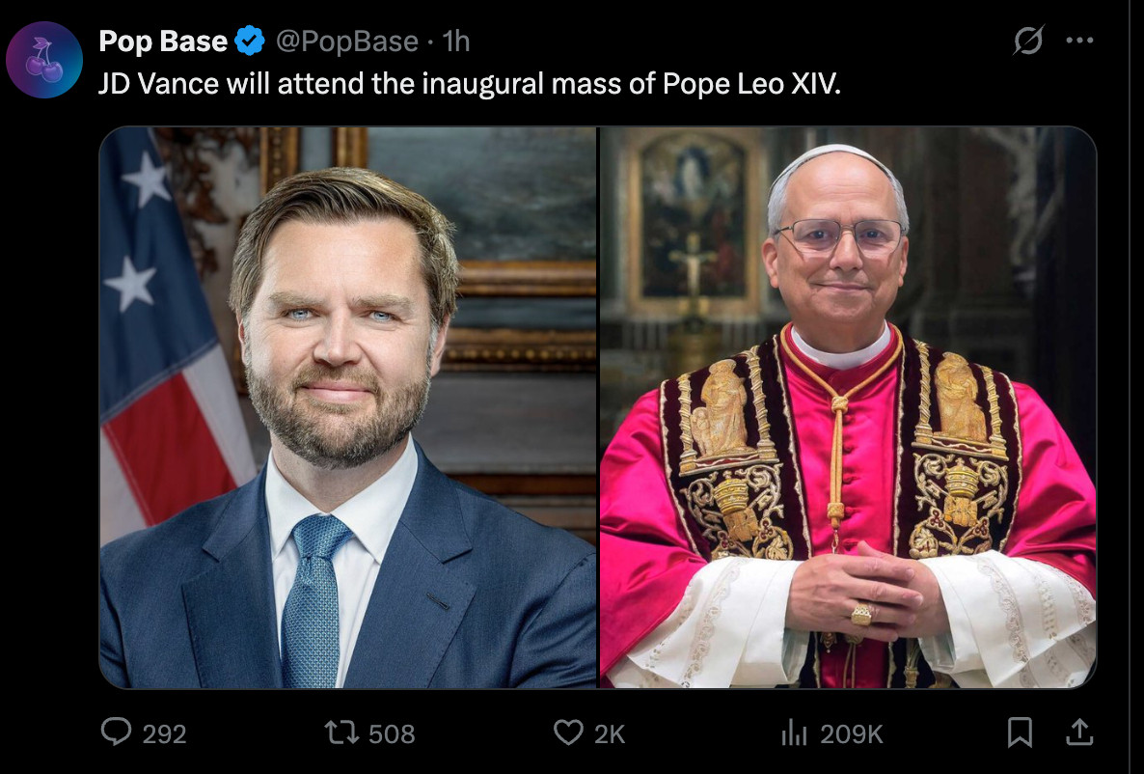Click the Pop Base display name
The image size is (1144, 774).
point(163,41)
